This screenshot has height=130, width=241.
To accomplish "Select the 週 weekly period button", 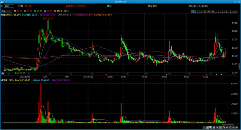I will [197, 11].
